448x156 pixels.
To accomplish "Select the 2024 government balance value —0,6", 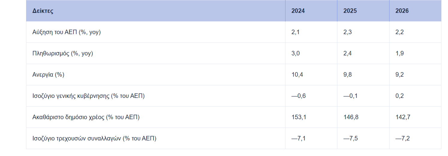I will click(299, 96).
